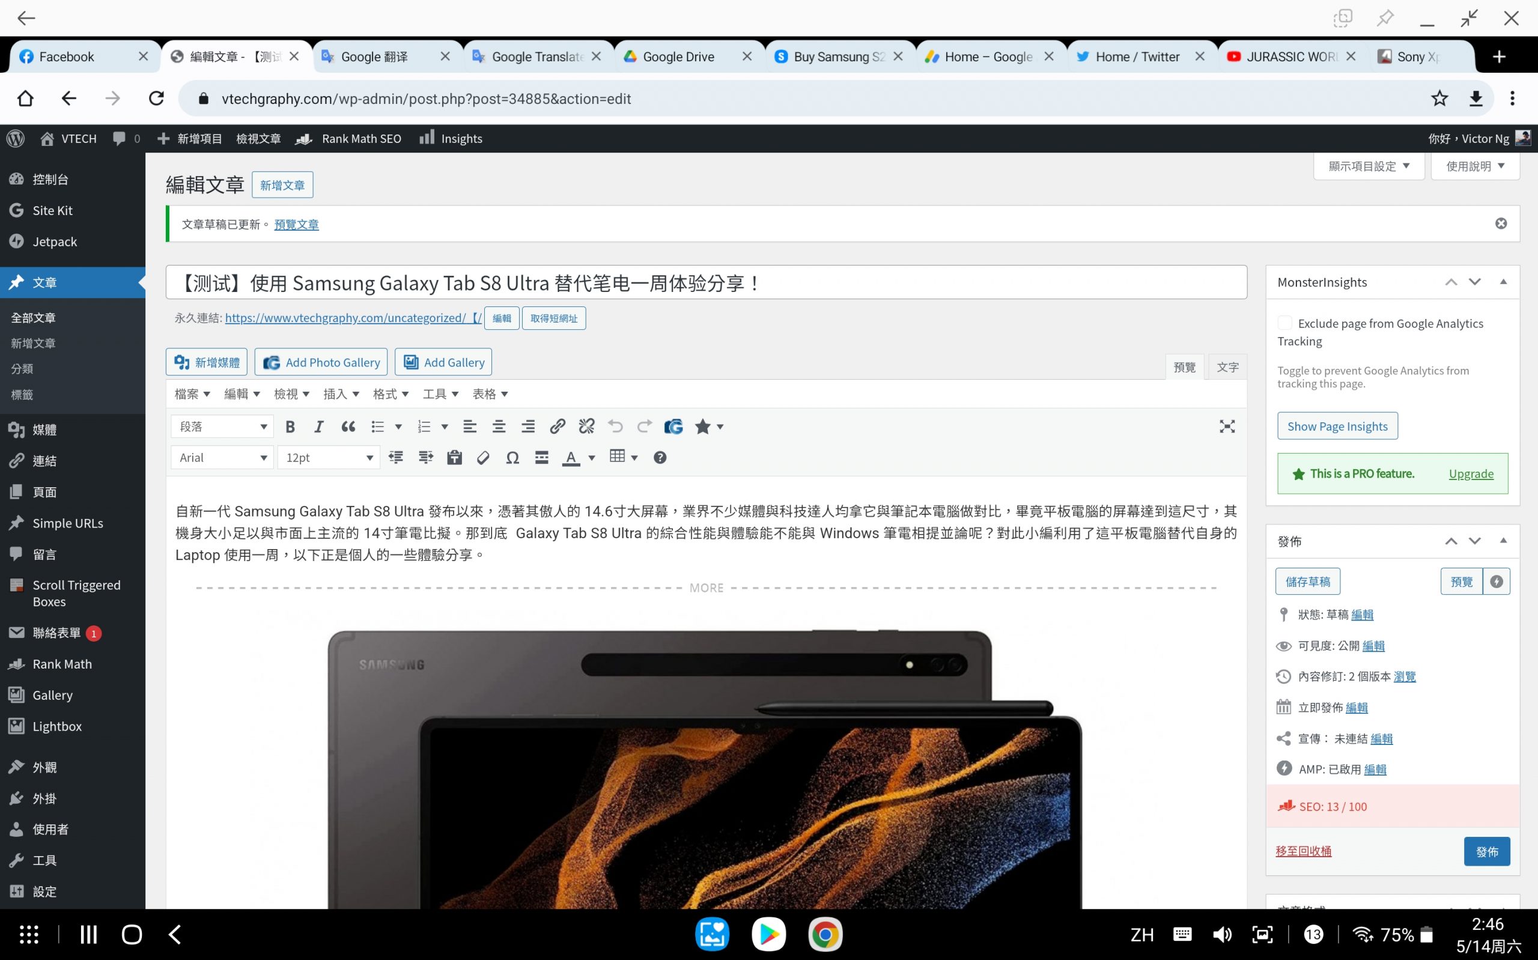
Task: Insert special character (omega)
Action: coord(512,458)
